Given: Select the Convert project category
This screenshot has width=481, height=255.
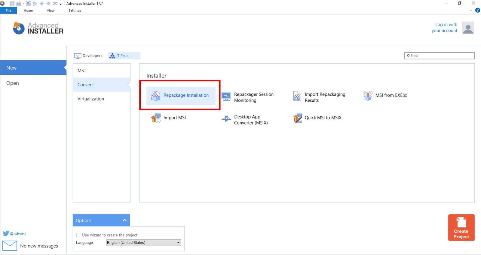Looking at the screenshot, I should click(102, 85).
